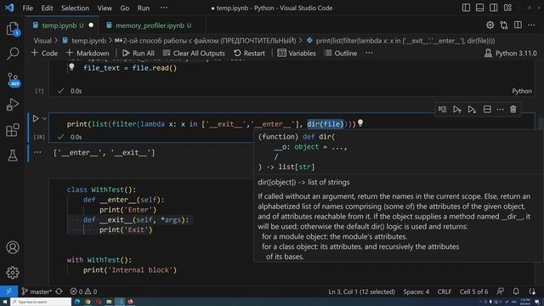This screenshot has width=544, height=306.
Task: Select Python 3.11.0 kernel picker
Action: [511, 53]
